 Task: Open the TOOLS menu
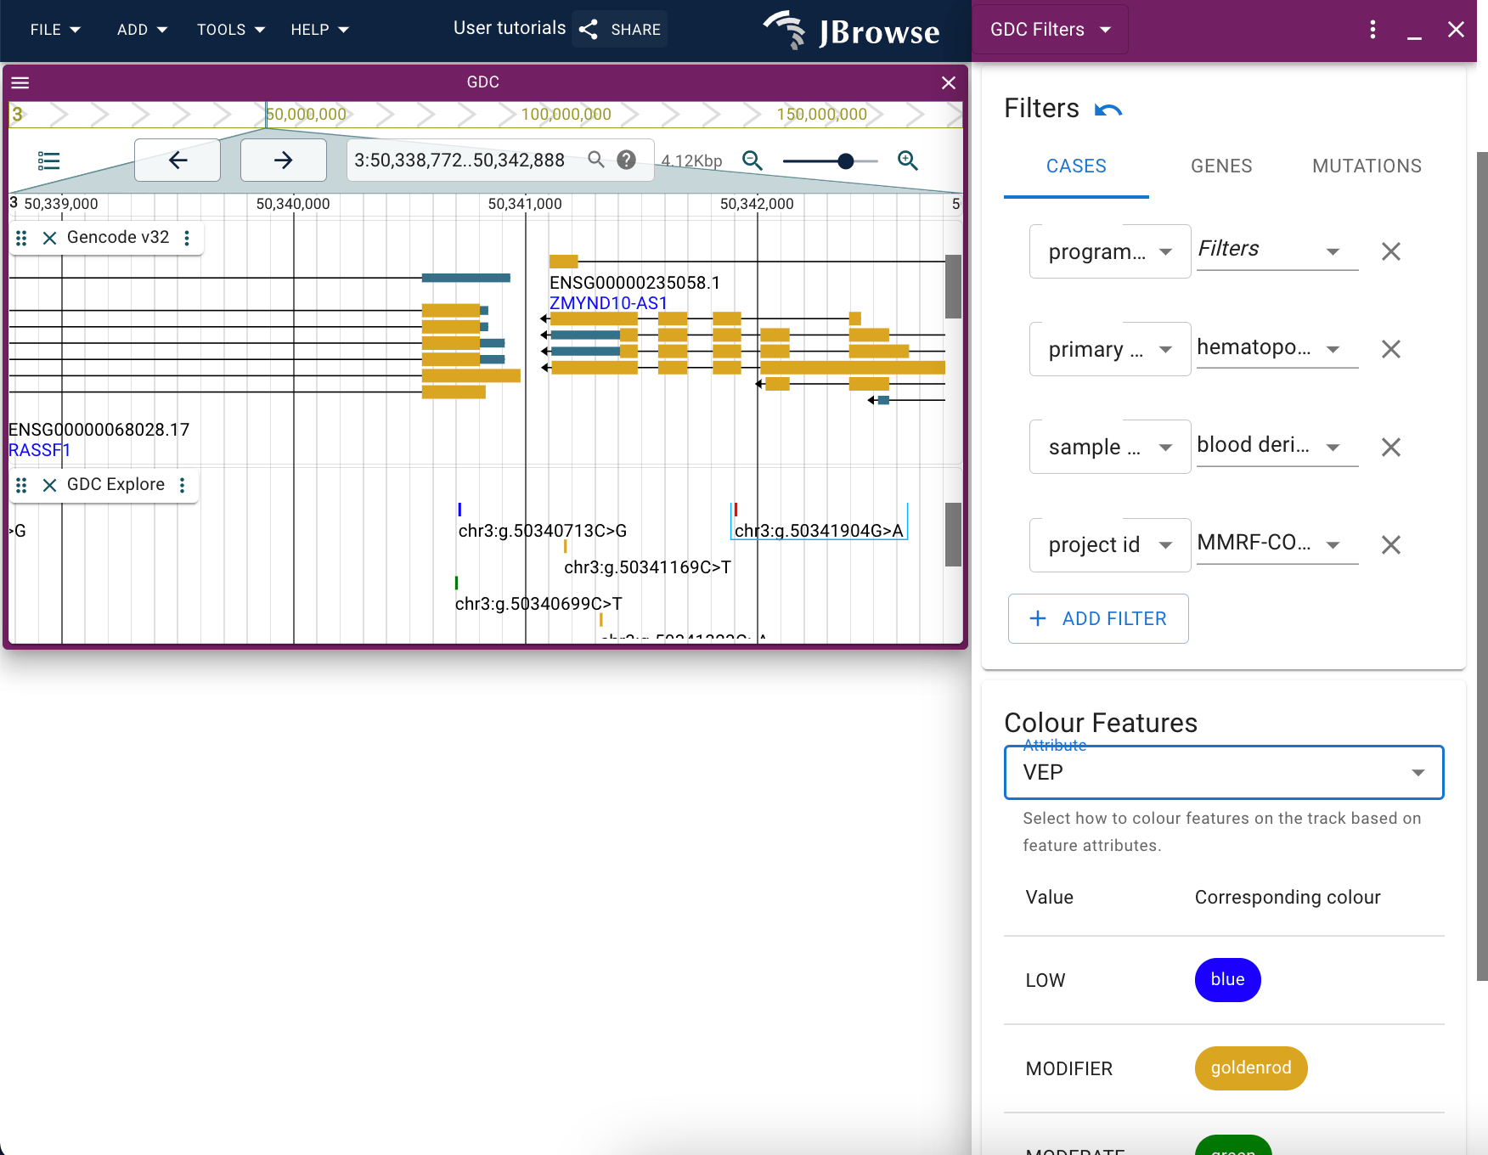[231, 30]
